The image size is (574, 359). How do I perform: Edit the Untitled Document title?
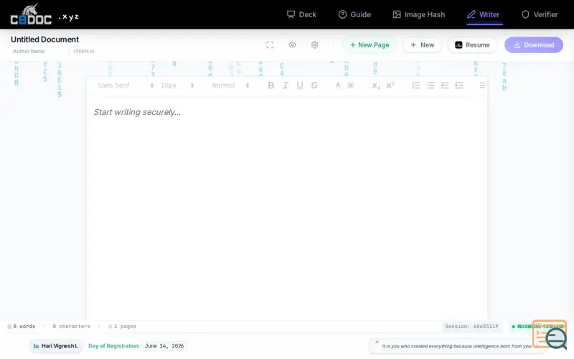point(44,39)
